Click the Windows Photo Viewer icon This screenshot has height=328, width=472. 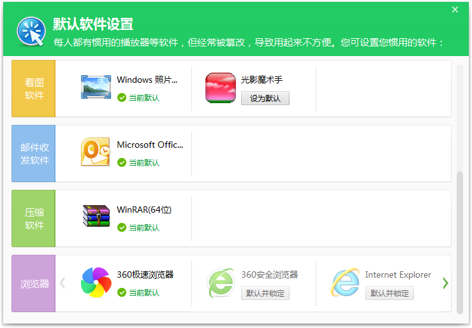pyautogui.click(x=96, y=87)
